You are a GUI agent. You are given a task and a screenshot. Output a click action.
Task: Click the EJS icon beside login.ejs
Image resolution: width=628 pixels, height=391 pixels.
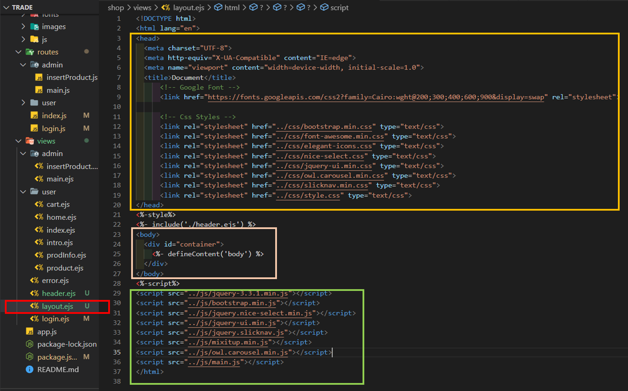pyautogui.click(x=34, y=318)
